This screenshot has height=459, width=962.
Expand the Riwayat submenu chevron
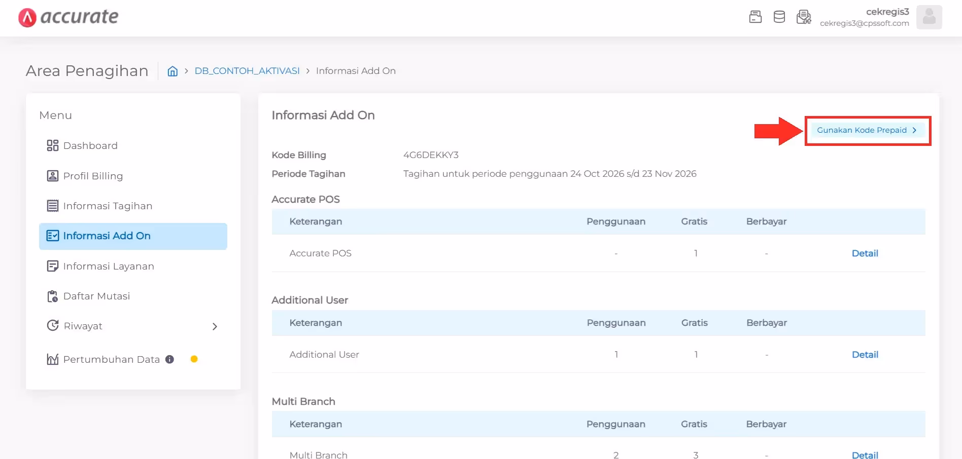(215, 326)
